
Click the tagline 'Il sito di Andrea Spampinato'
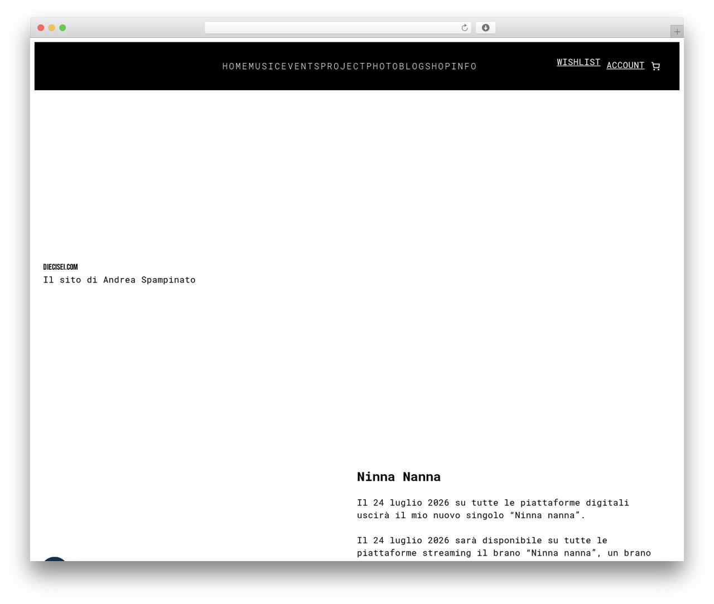119,280
